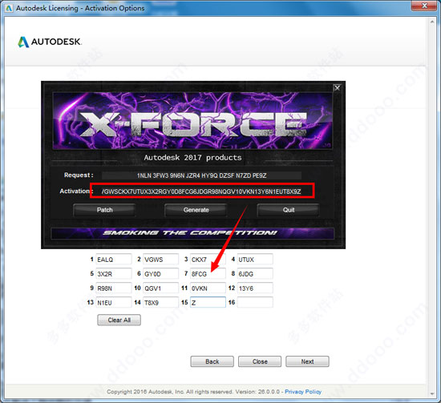This screenshot has height=403, width=441.
Task: Select the Request code field
Action: pyautogui.click(x=201, y=175)
